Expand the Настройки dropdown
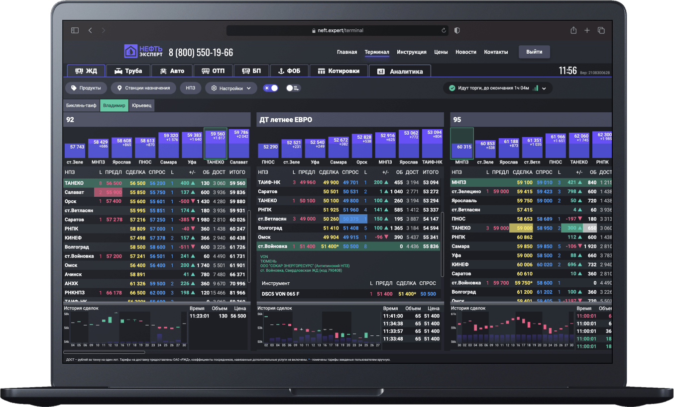Viewport: 674px width, 407px height. pyautogui.click(x=231, y=88)
